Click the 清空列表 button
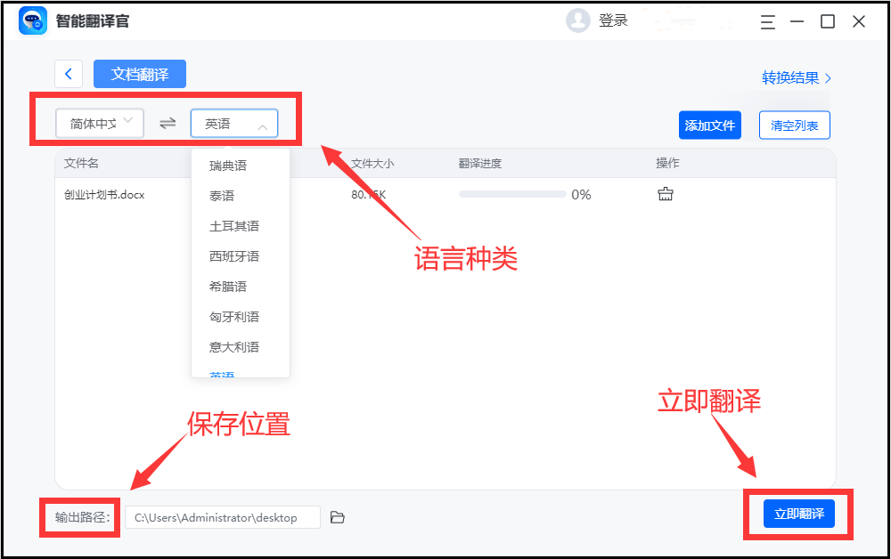 (x=794, y=125)
